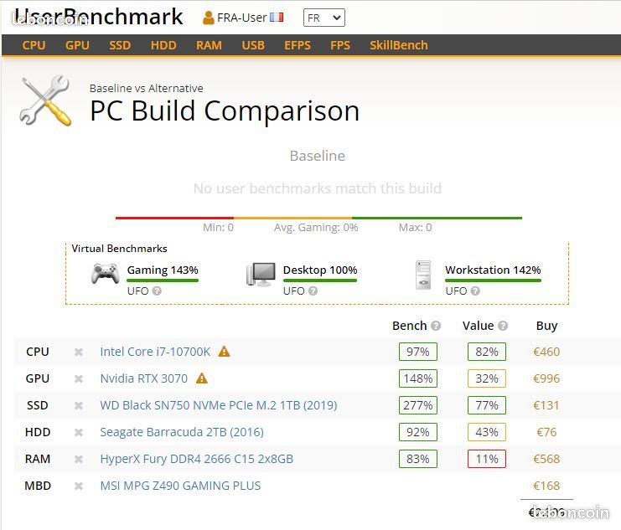Viewport: 621px width, 530px height.
Task: Open the SSD menu tab
Action: point(120,45)
